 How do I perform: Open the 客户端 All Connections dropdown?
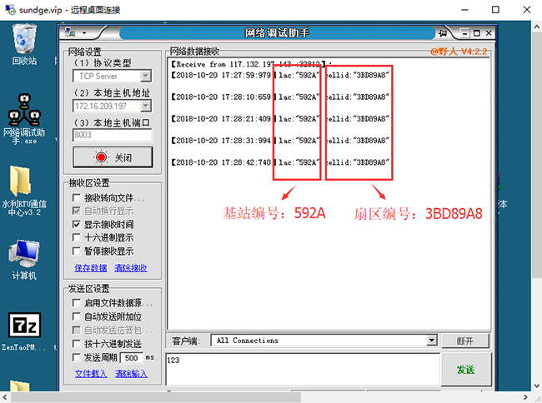(431, 341)
